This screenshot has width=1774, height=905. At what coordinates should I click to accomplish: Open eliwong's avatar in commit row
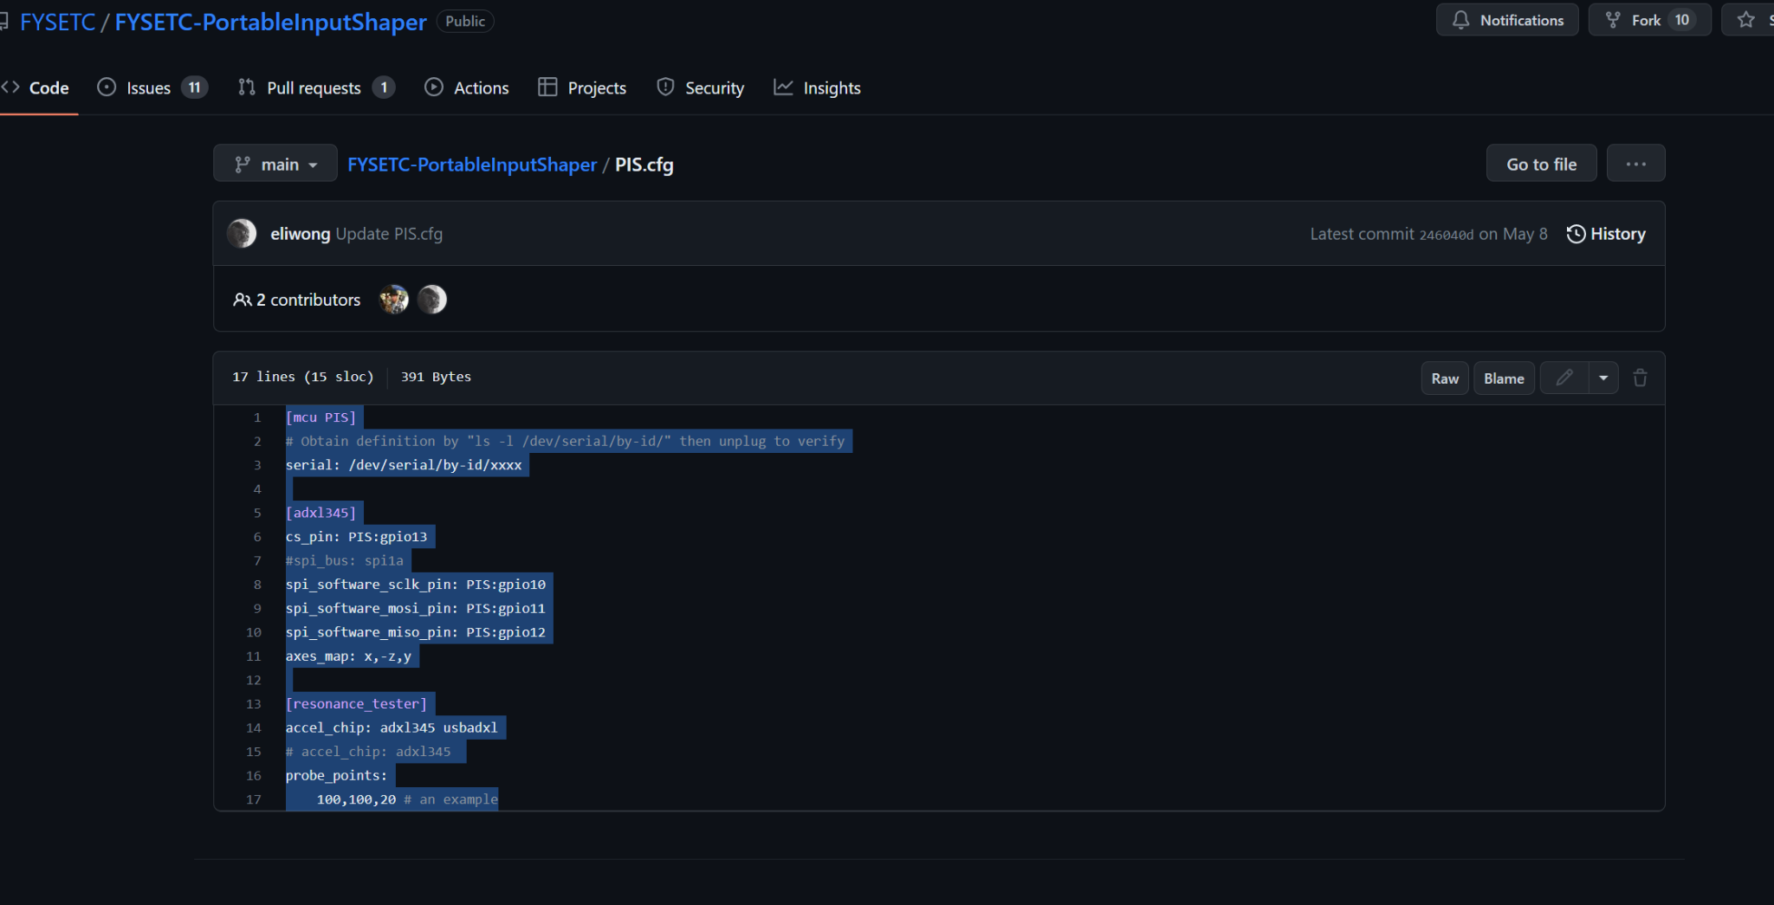(x=242, y=234)
